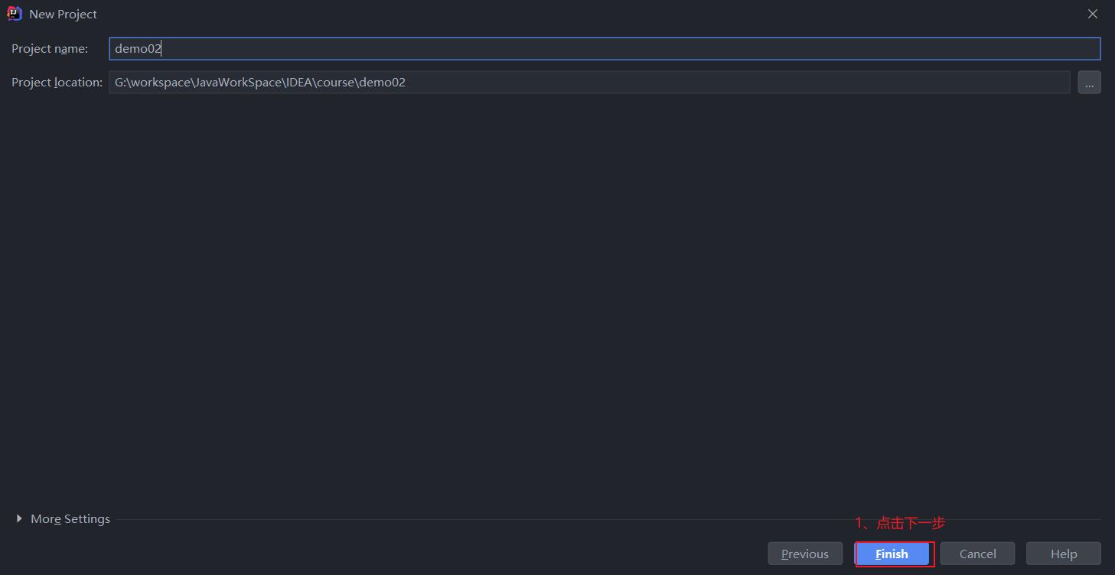Click Finish to create the project

(892, 554)
